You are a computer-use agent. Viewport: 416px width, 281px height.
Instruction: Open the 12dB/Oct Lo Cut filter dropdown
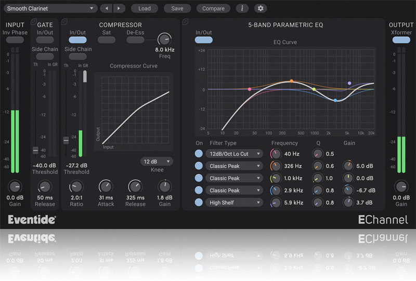coord(234,154)
